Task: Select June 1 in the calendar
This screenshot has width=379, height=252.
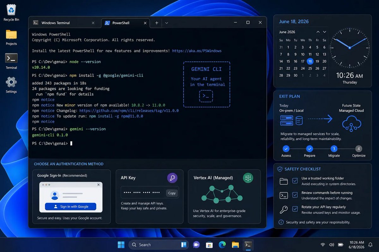Action: (x=288, y=47)
